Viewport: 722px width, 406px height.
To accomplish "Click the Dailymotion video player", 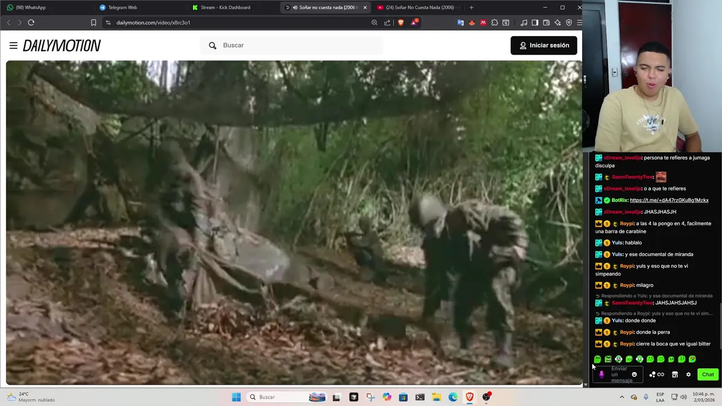I will coord(294,223).
